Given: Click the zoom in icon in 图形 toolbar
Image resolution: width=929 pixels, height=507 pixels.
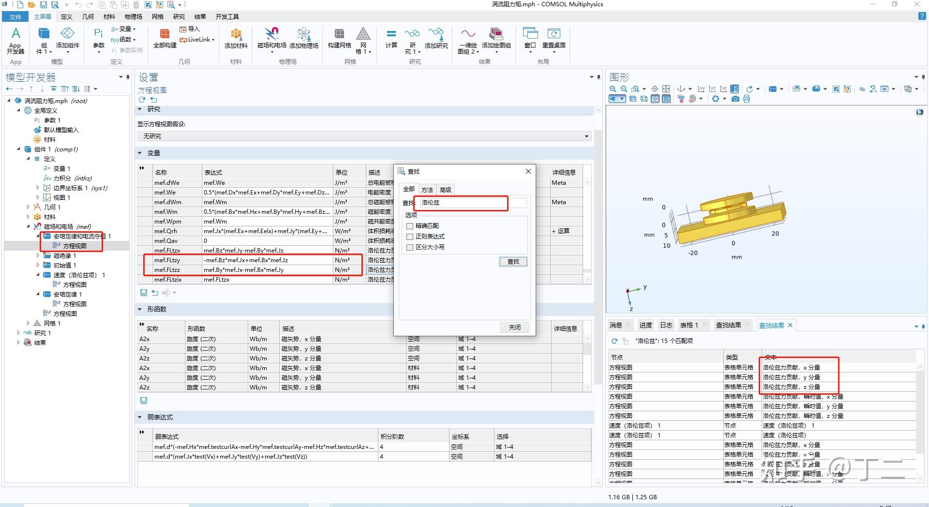Looking at the screenshot, I should (x=613, y=89).
